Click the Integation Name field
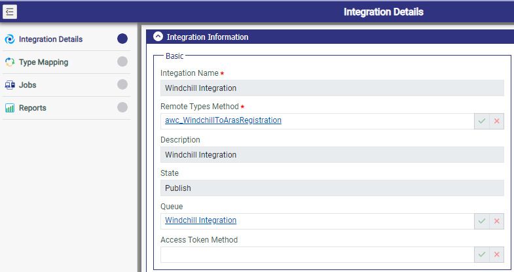 tap(332, 88)
